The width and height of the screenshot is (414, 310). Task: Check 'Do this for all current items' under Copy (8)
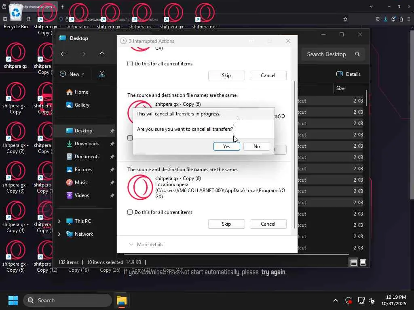click(x=130, y=212)
